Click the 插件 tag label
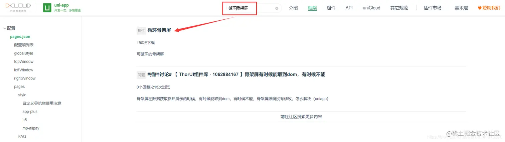This screenshot has width=505, height=142. pyautogui.click(x=141, y=30)
